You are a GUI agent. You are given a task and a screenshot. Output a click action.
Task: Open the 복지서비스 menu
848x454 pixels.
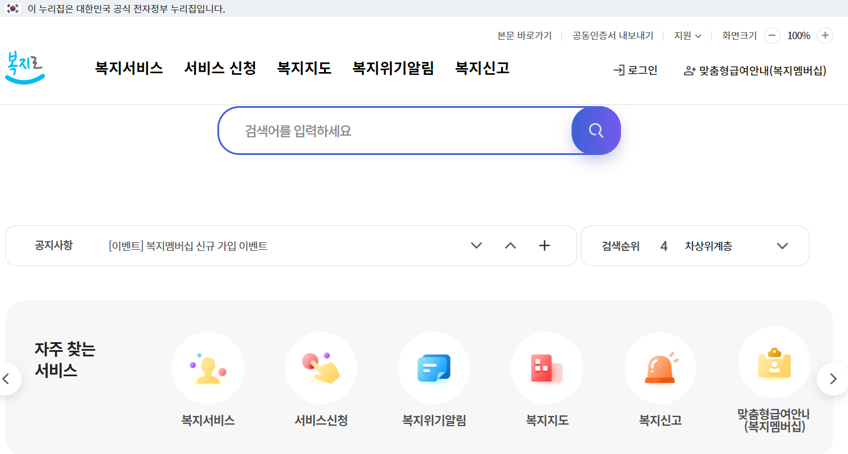point(129,68)
